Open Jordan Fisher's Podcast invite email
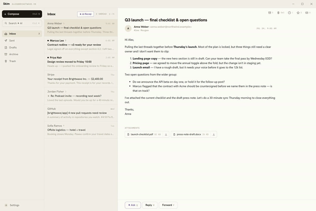The height and width of the screenshot is (211, 316). pyautogui.click(x=81, y=96)
